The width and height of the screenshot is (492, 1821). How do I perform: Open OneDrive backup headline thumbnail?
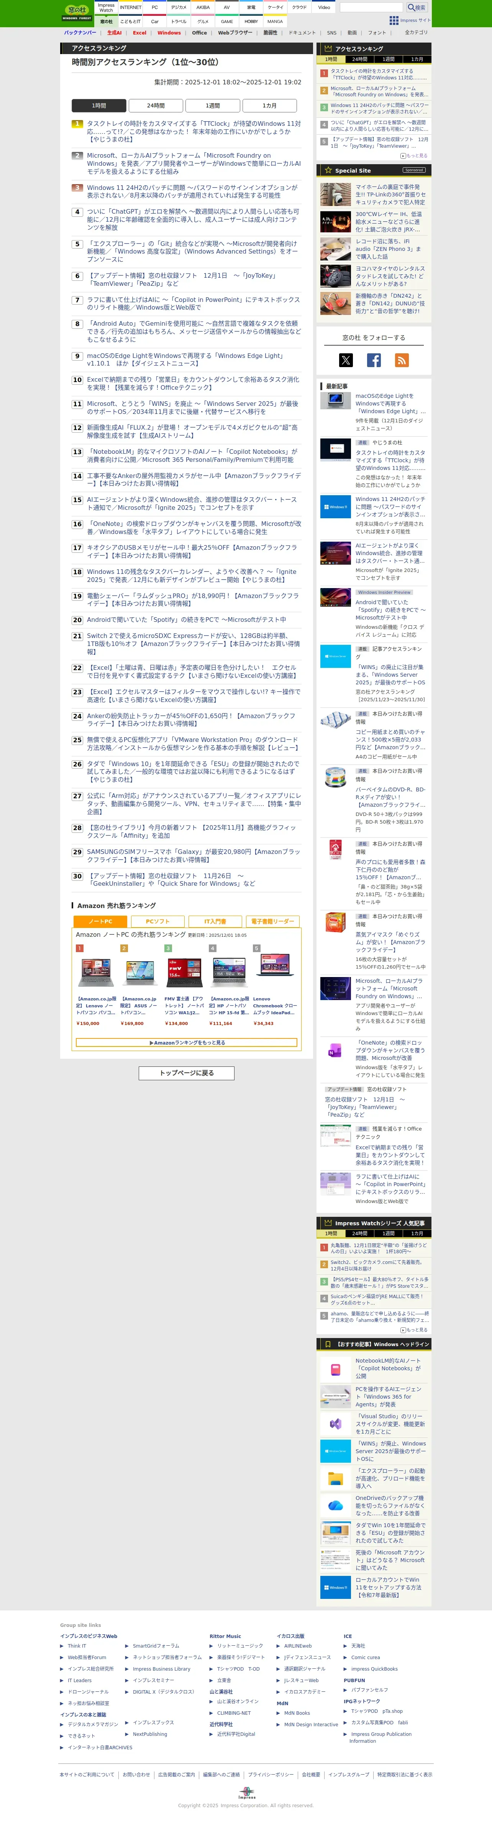pyautogui.click(x=335, y=1506)
